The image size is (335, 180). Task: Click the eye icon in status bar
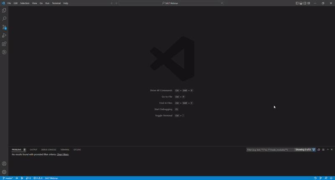[x=17, y=178]
